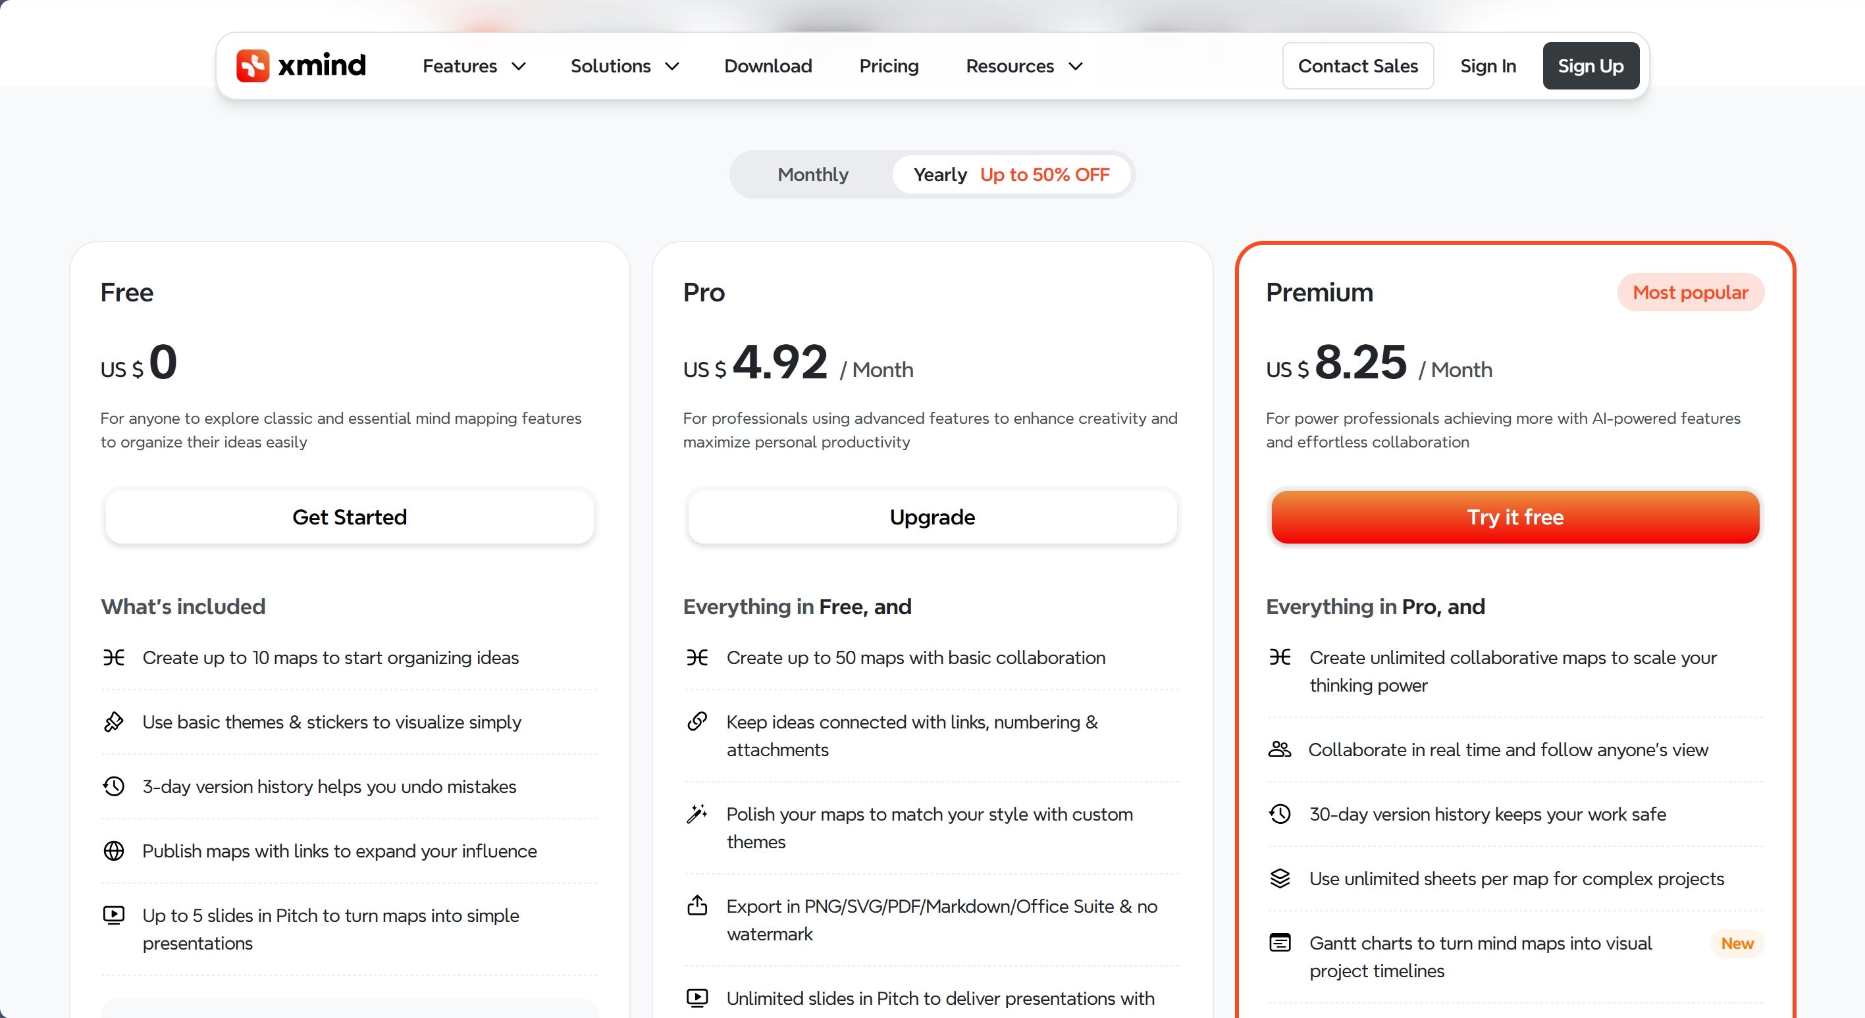This screenshot has height=1018, width=1865.
Task: Click Get Started under the Free plan
Action: (349, 517)
